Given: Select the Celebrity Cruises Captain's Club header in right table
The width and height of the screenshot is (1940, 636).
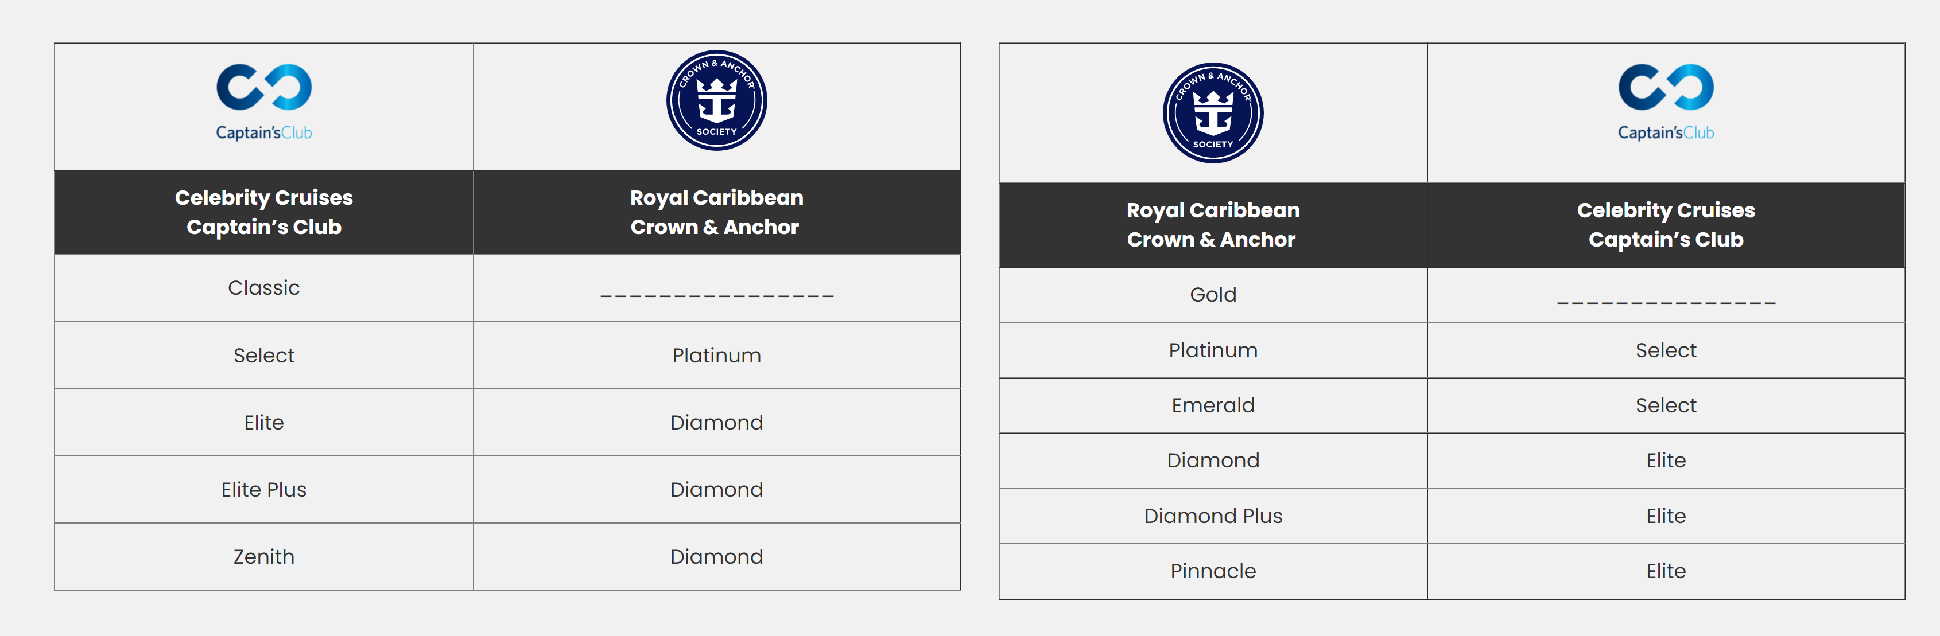Looking at the screenshot, I should coord(1666,224).
